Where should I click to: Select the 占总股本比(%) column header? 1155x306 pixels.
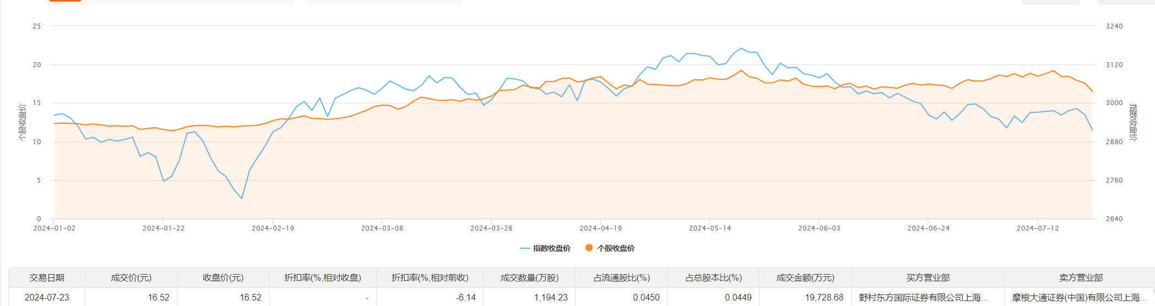(x=713, y=278)
